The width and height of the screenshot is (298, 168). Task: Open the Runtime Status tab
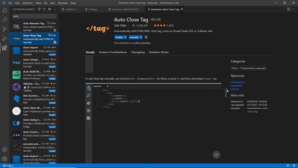click(x=159, y=52)
